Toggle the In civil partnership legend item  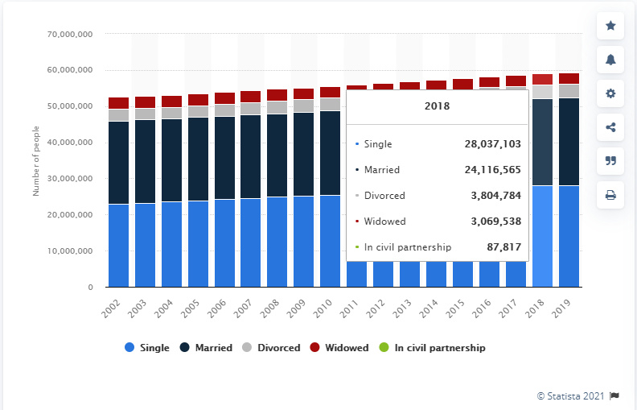tap(432, 348)
